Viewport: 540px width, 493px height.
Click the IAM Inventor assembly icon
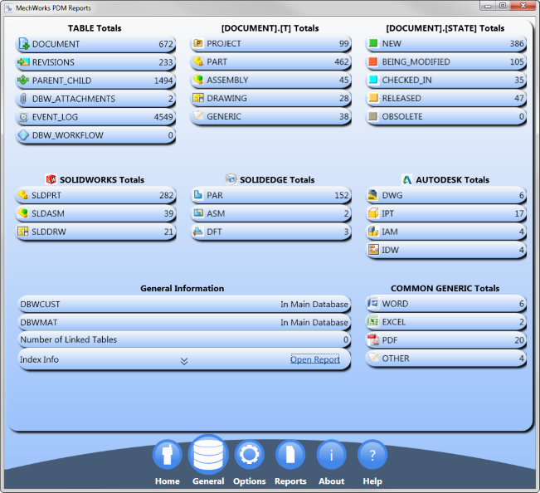pyautogui.click(x=373, y=232)
